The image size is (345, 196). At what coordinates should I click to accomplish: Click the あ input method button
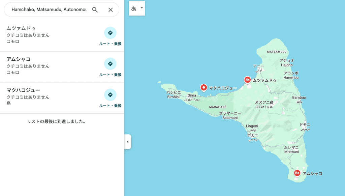point(134,8)
